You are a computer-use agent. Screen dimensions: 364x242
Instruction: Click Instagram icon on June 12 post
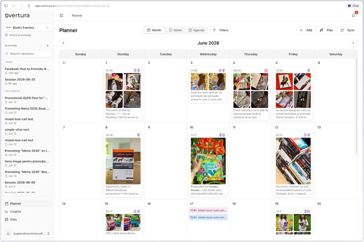click(305, 135)
